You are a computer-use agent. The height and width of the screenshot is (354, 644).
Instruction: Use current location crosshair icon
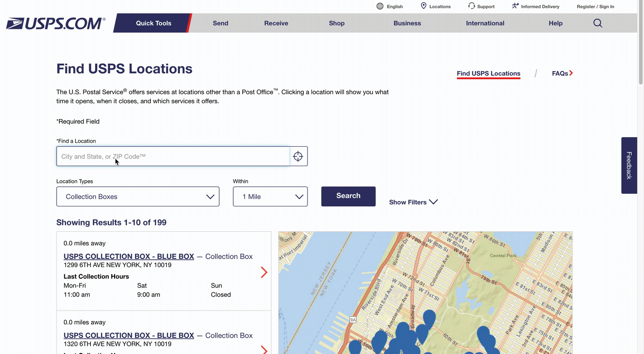(x=298, y=156)
